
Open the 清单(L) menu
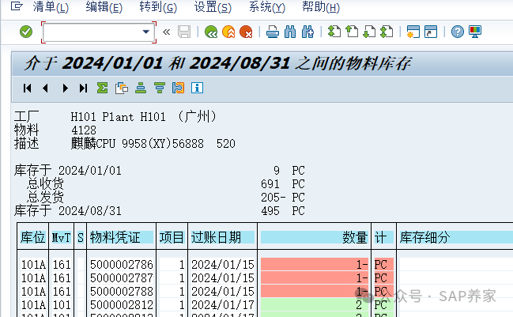coord(51,7)
